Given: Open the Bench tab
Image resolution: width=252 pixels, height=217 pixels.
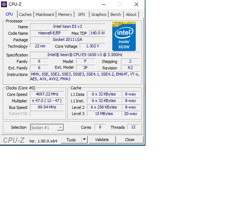Looking at the screenshot, I should click(x=116, y=14).
